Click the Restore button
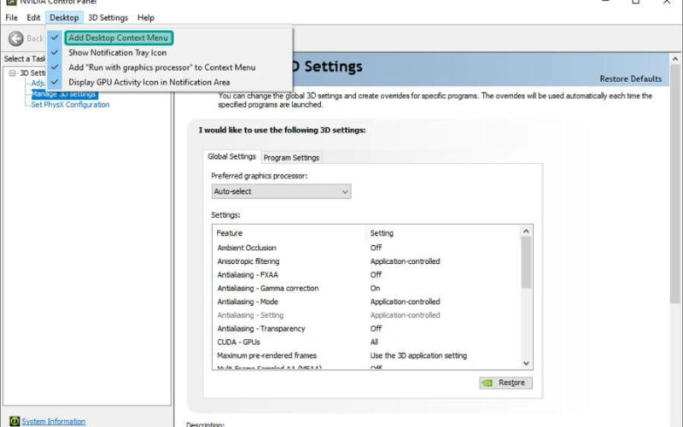Viewport: 683px width, 427px height. [505, 383]
